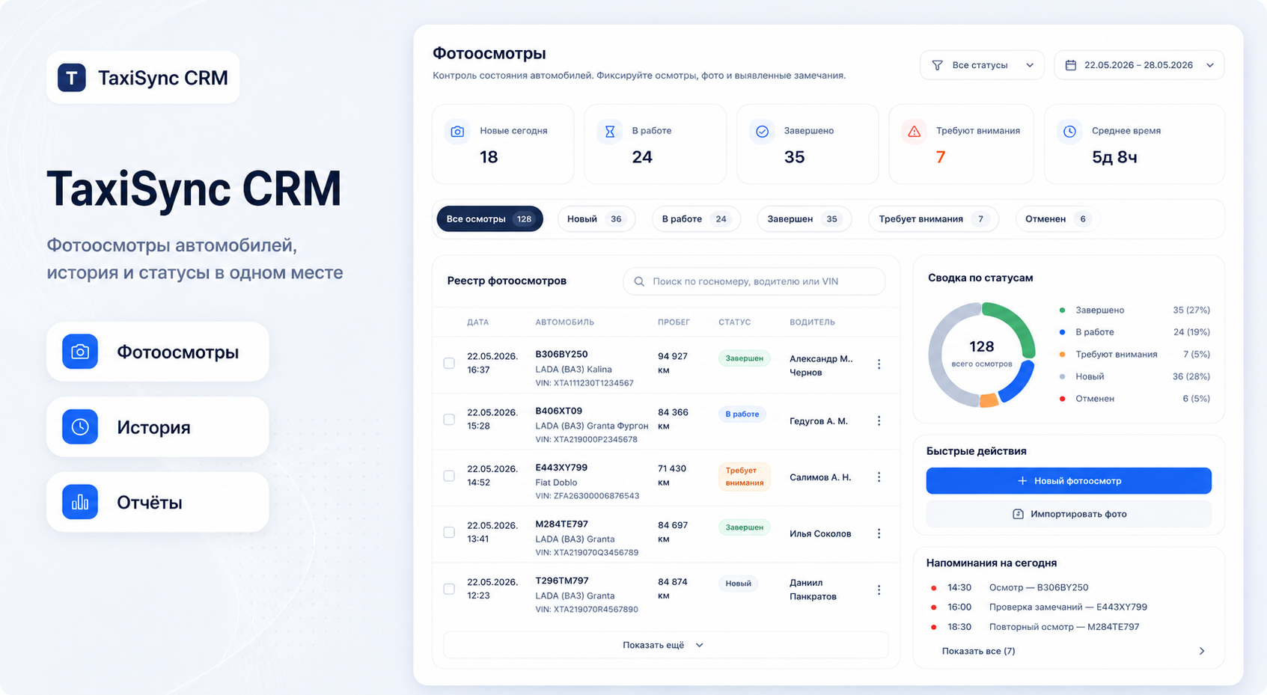This screenshot has height=695, width=1267.
Task: Open the Фотоосмотры section
Action: pos(158,352)
